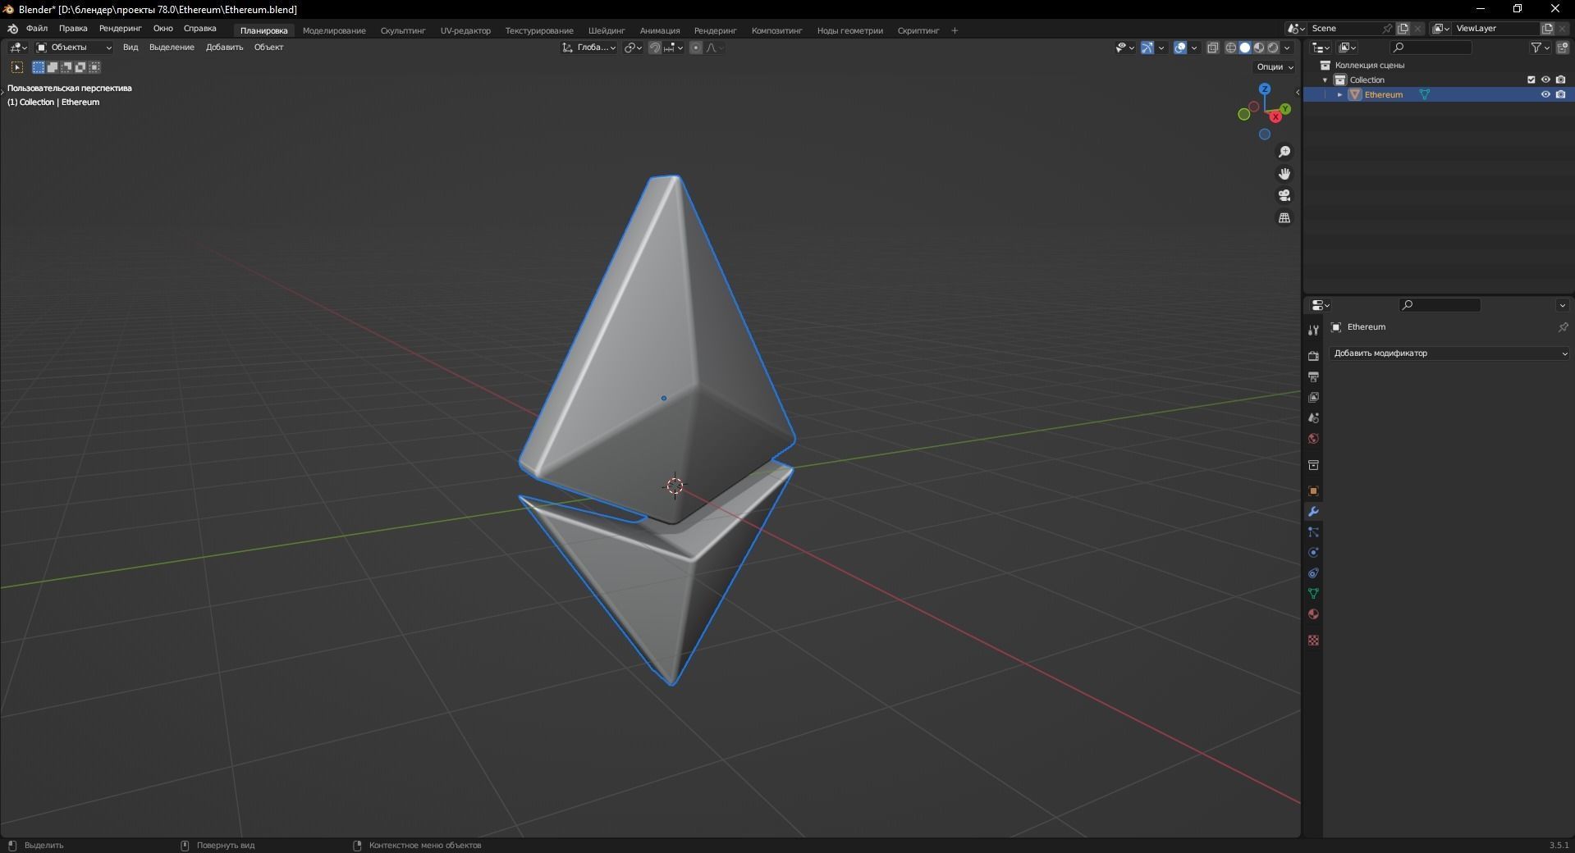Screen dimensions: 1575x853
Task: Add a new collection in the outliner
Action: pos(1562,48)
